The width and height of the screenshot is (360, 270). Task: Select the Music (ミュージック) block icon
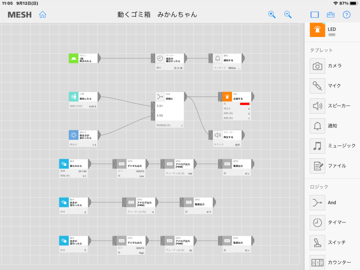pos(317,146)
